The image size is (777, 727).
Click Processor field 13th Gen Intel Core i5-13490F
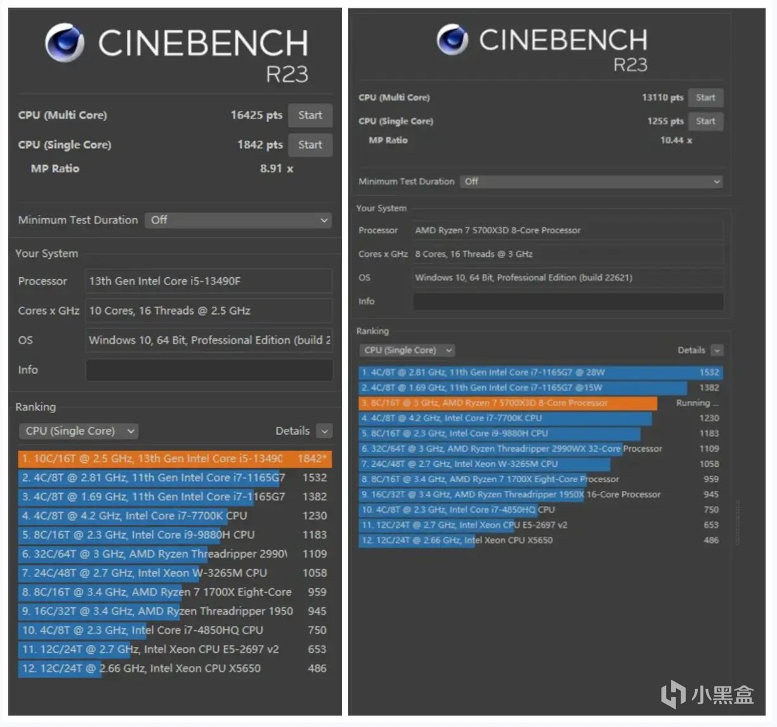pos(209,281)
